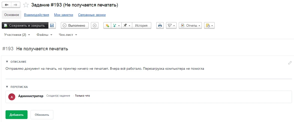Click the #193 task number

[x=8, y=49]
